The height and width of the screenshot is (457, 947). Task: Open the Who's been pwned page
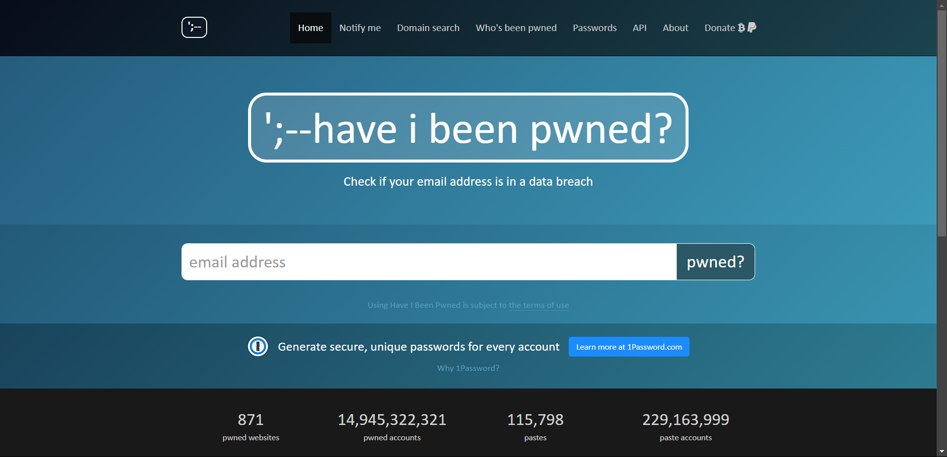(x=516, y=28)
